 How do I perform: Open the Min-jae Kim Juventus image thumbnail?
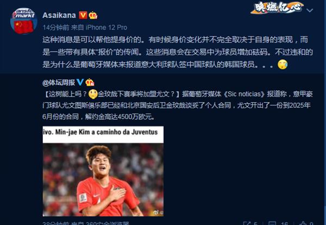[x=103, y=171]
